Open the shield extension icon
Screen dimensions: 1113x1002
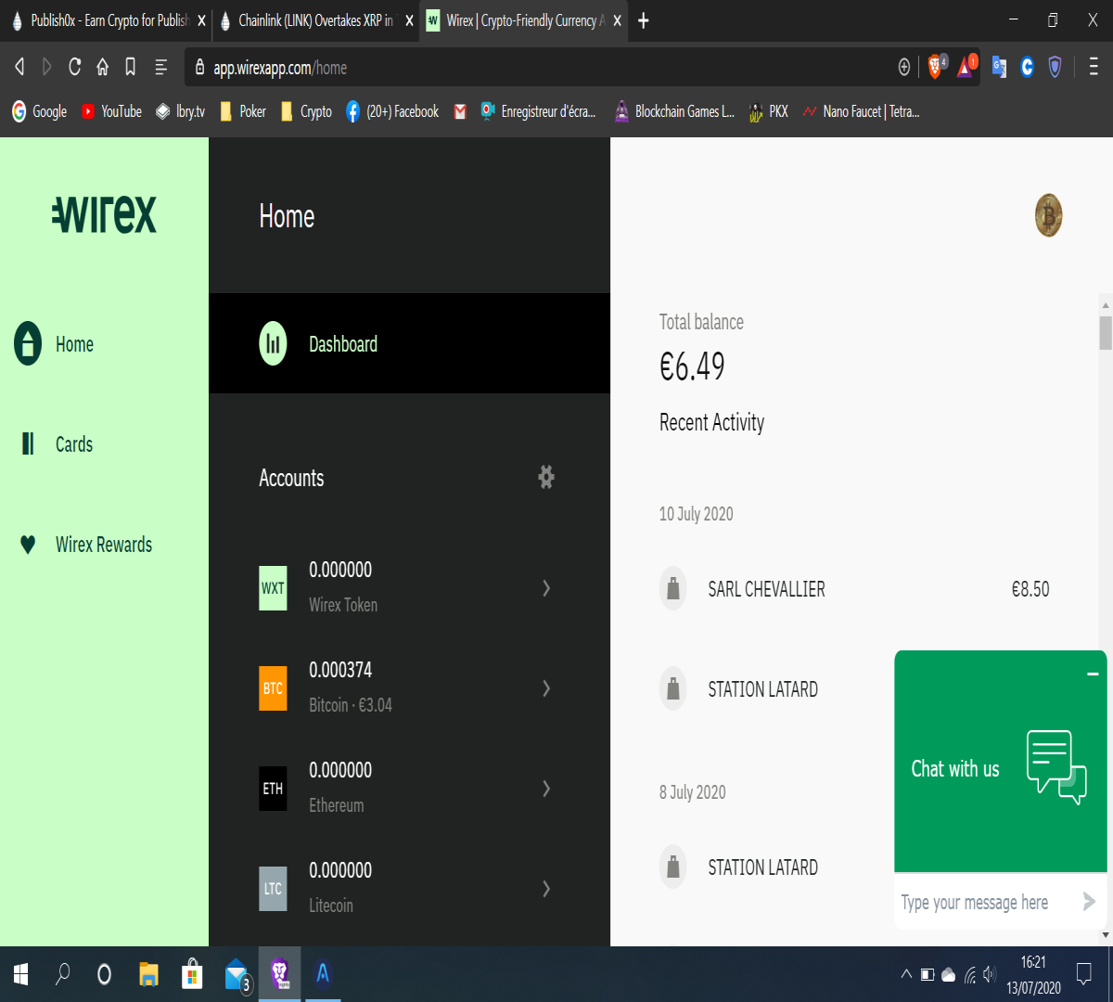[x=1055, y=67]
